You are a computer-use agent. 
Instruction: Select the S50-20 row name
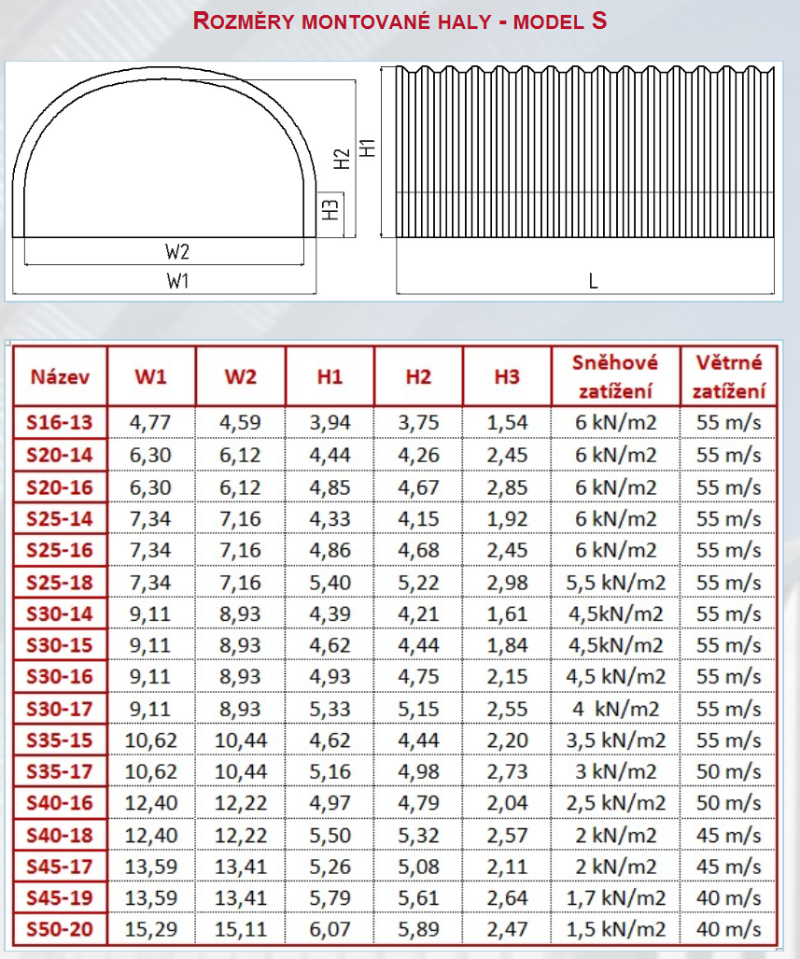point(60,929)
